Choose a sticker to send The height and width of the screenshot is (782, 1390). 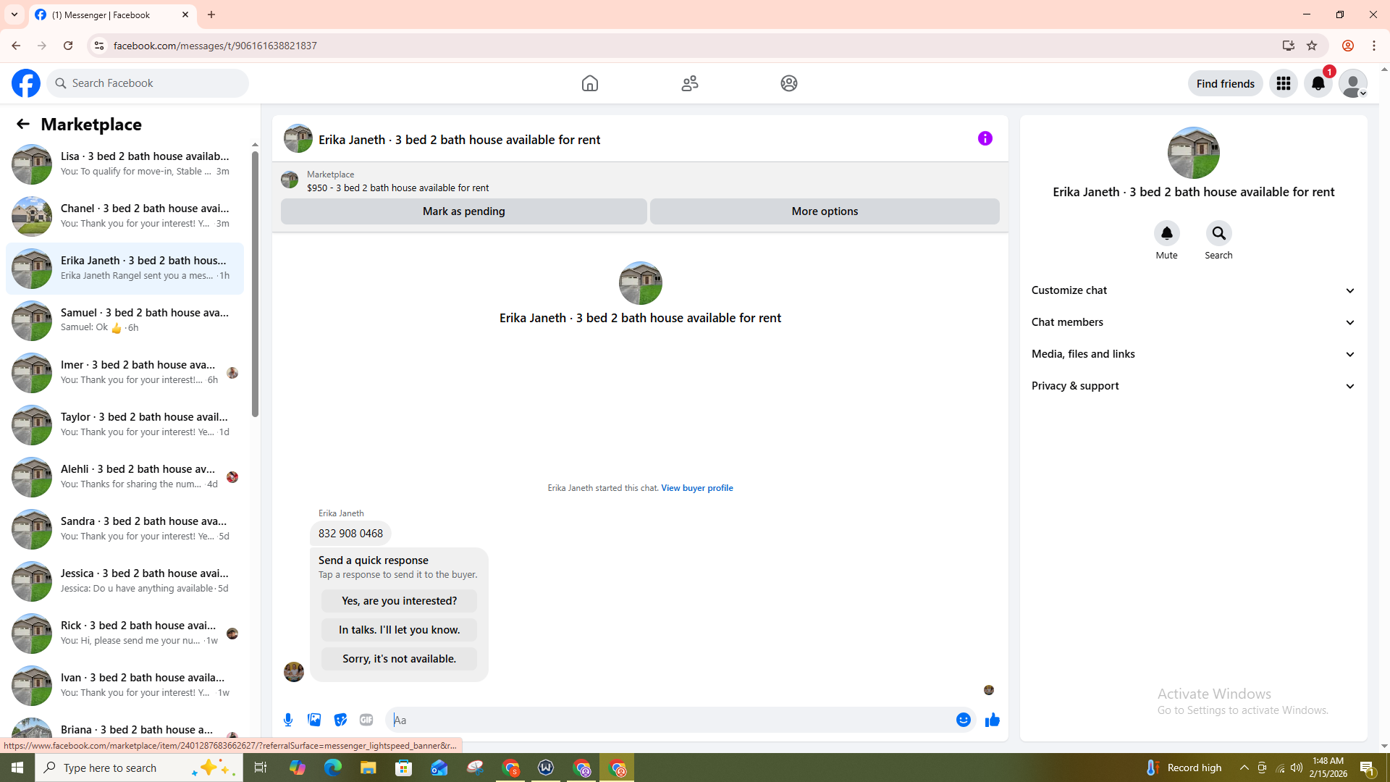pos(340,720)
